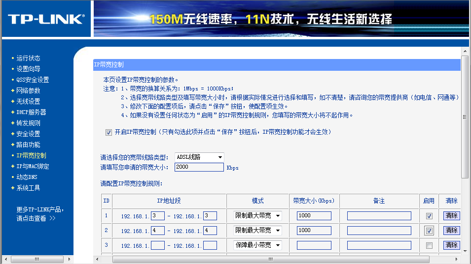Click 清除 button for rule 3
This screenshot has height=264, width=471.
coord(451,245)
